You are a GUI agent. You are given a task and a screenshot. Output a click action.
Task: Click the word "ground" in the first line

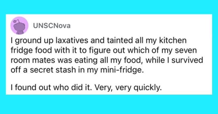point(28,40)
